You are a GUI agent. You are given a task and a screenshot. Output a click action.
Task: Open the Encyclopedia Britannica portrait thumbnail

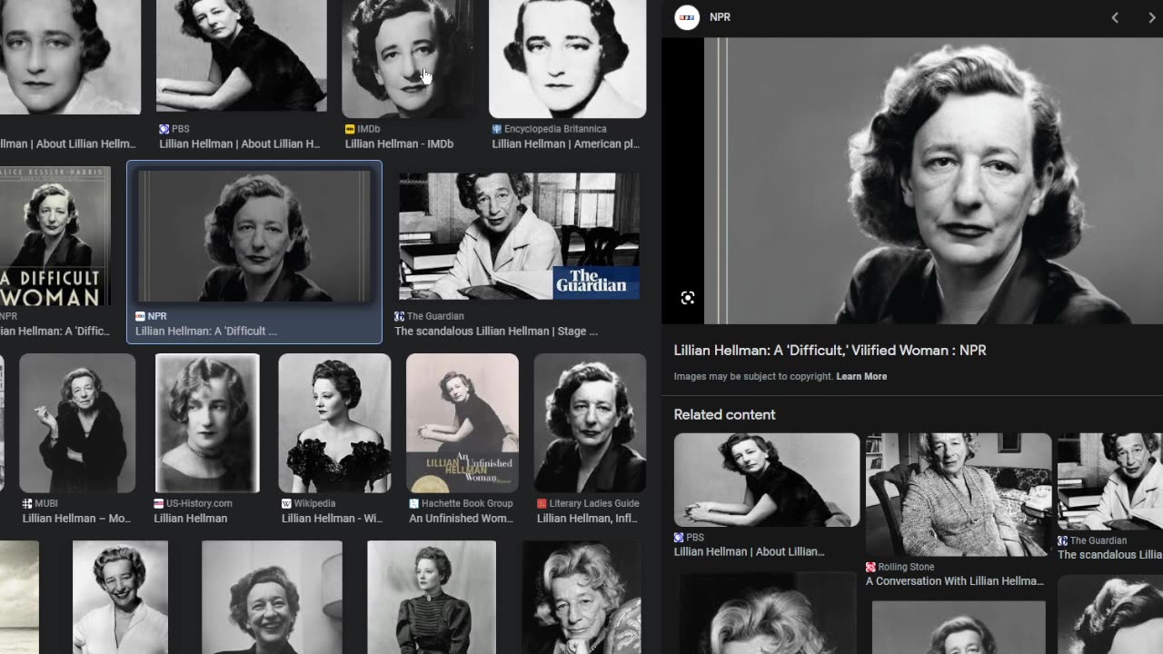pos(567,59)
